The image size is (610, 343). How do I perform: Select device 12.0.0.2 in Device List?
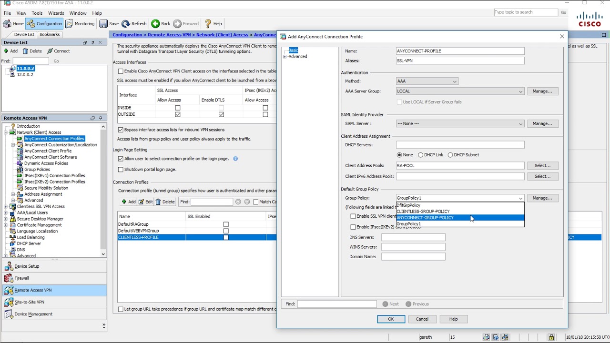(25, 74)
